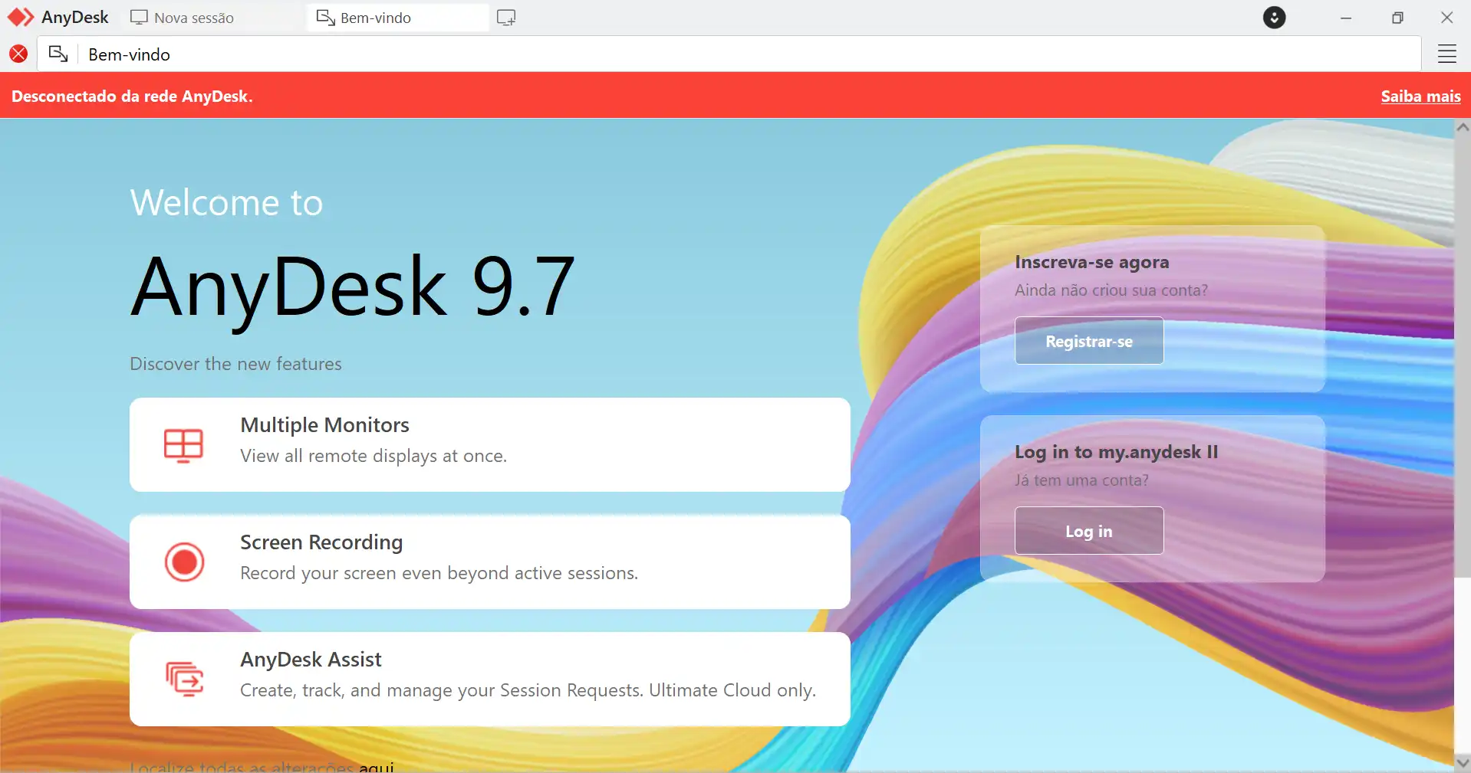
Task: Click the scrollbar up arrow
Action: [1463, 127]
